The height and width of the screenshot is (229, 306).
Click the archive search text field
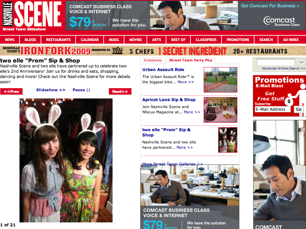point(276,62)
